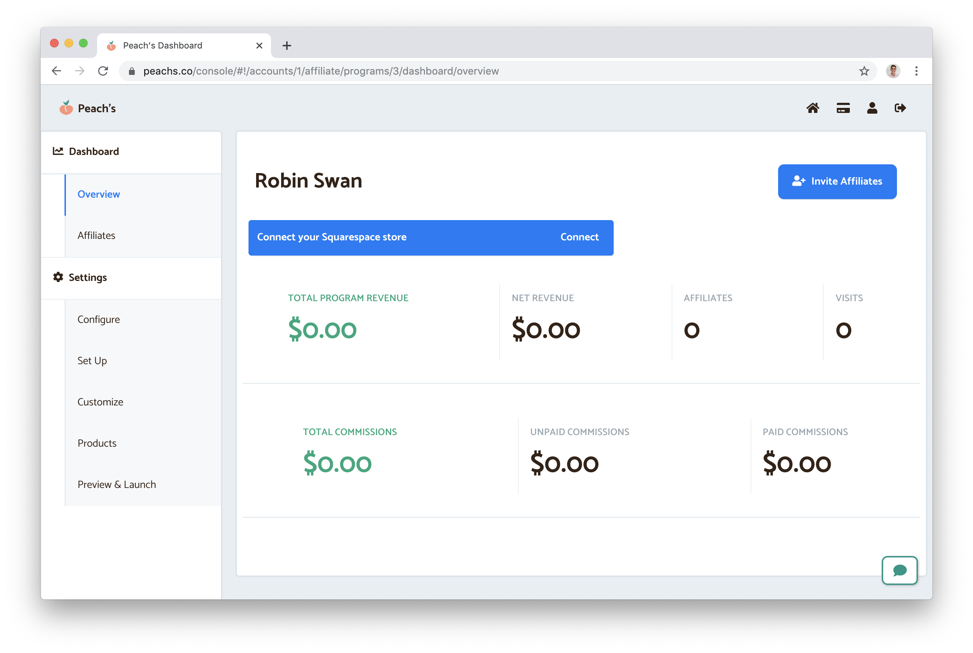Click the sign out arrow icon
The image size is (973, 653).
[900, 108]
